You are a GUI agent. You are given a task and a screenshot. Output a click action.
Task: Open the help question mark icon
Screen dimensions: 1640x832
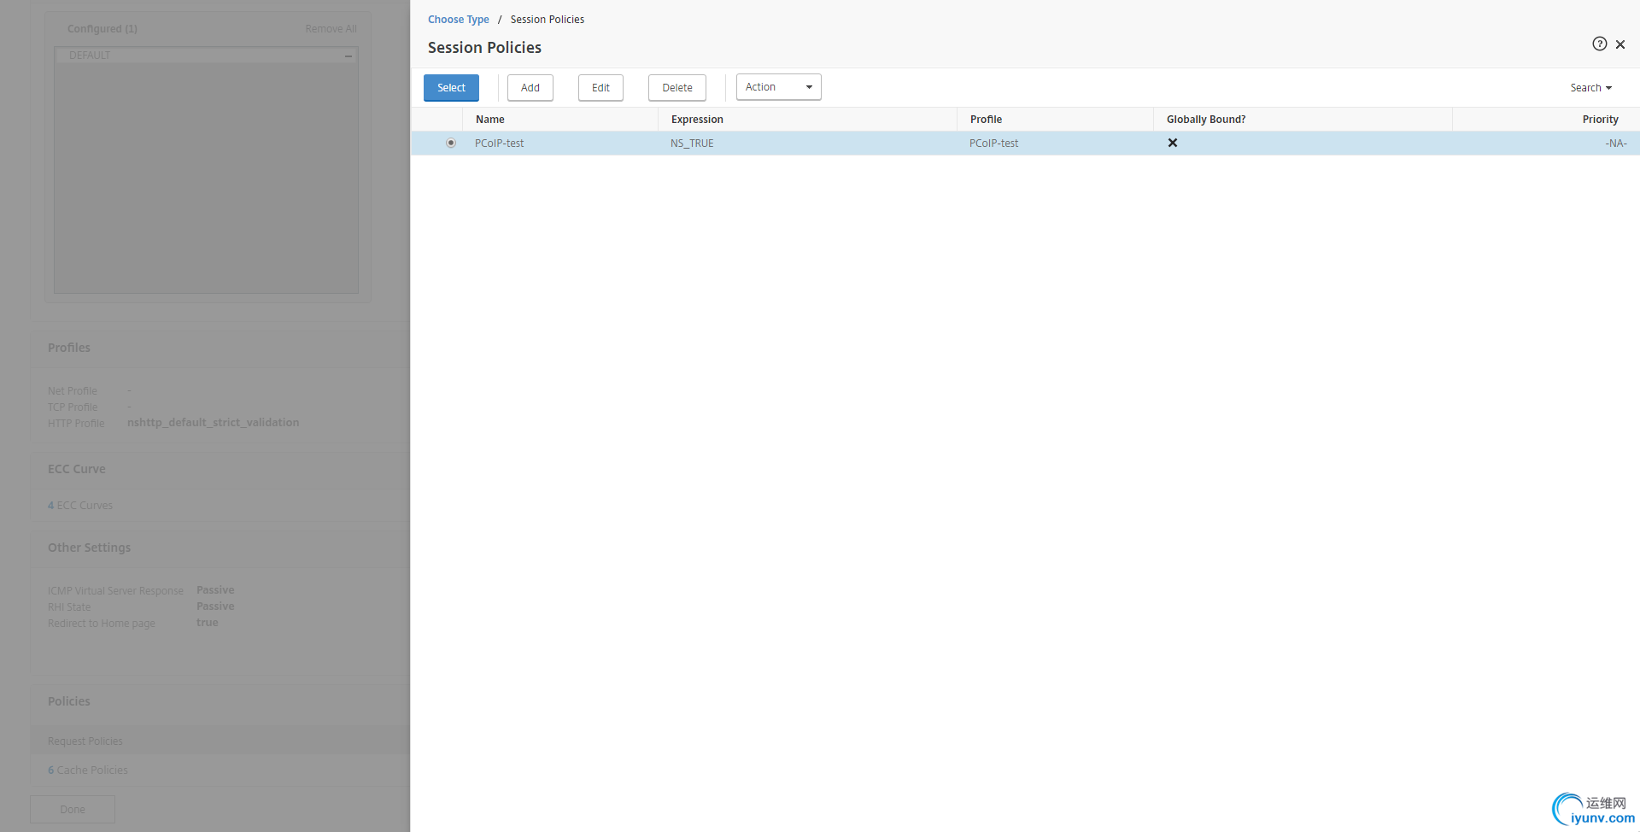tap(1600, 44)
